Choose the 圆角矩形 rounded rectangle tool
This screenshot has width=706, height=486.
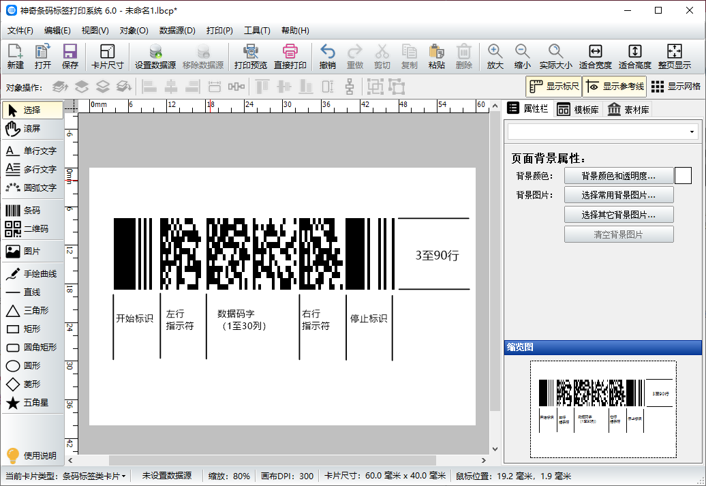33,347
